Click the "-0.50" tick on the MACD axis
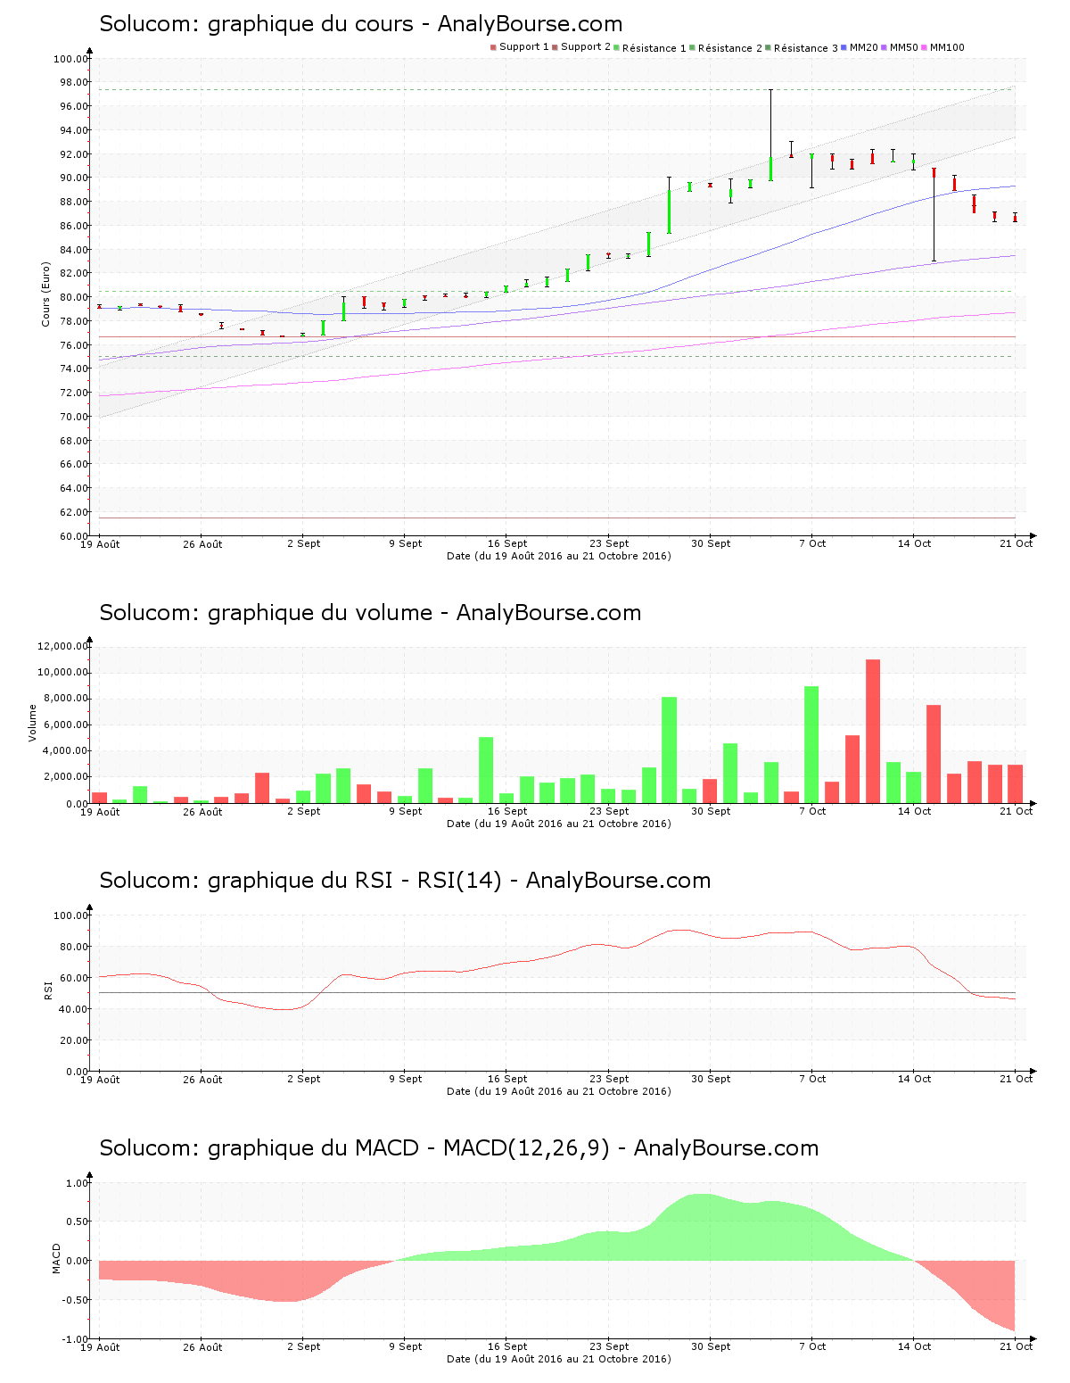The height and width of the screenshot is (1383, 1070). tap(74, 1300)
